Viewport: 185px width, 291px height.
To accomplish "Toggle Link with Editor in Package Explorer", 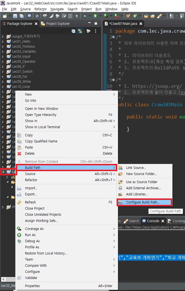I will 80,31.
